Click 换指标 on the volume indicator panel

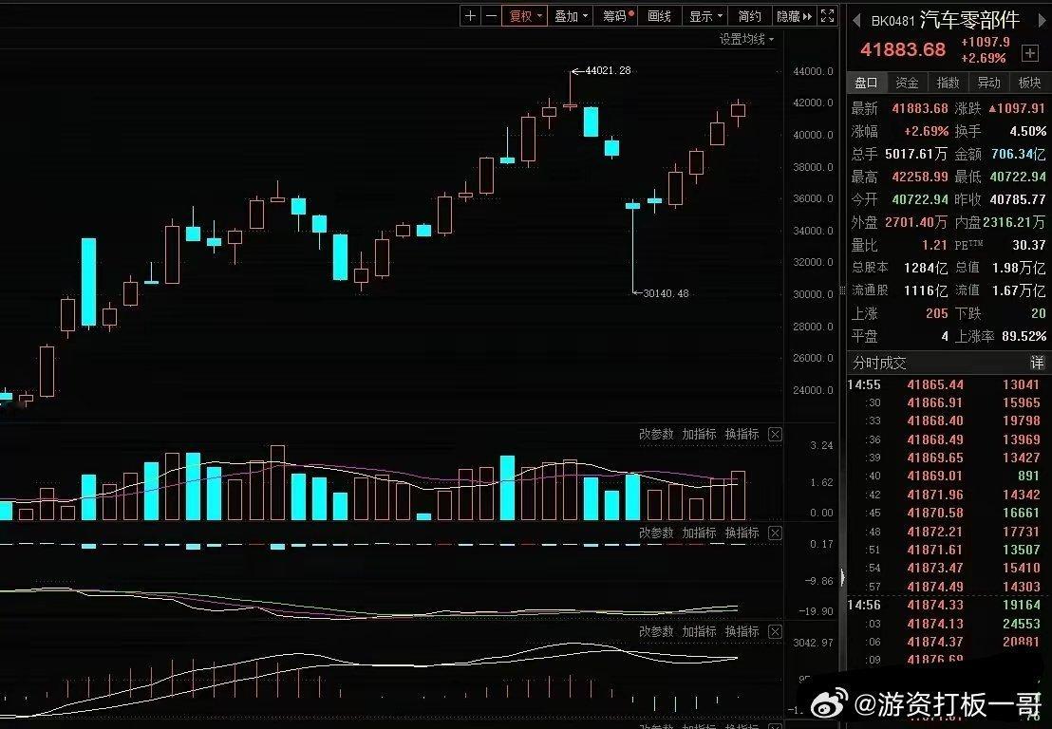742,434
